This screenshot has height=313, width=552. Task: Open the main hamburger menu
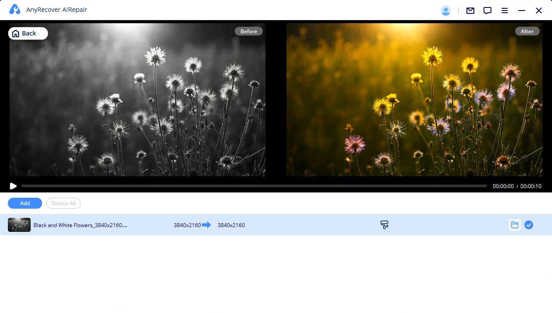505,11
